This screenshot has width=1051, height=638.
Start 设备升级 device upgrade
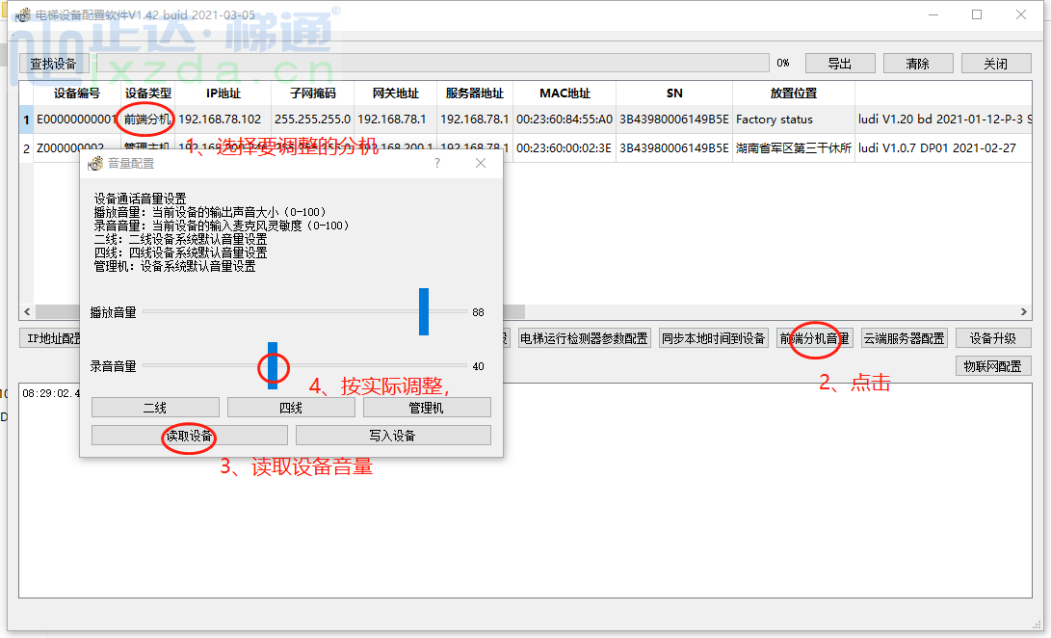point(993,337)
